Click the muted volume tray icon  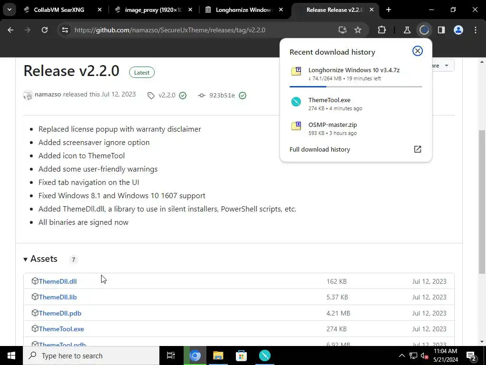[425, 356]
